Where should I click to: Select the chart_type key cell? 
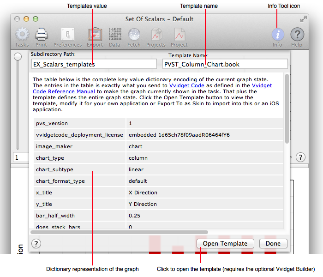[79, 158]
